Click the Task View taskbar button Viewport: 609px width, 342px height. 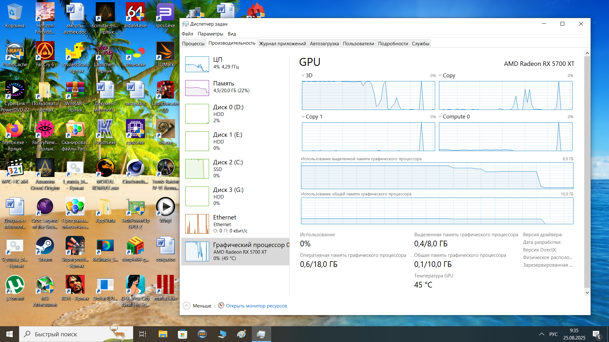coord(143,334)
